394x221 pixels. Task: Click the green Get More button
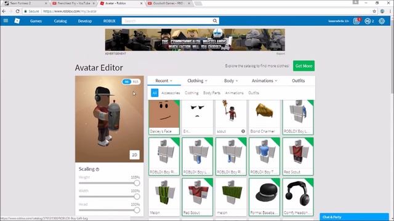[x=304, y=66]
